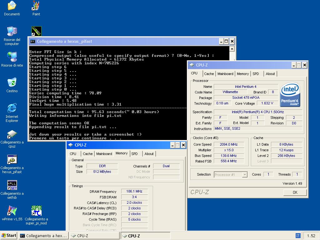Viewport: 320px width, 240px height.
Task: Click the green memory stick desktop icon
Action: (x=37, y=31)
